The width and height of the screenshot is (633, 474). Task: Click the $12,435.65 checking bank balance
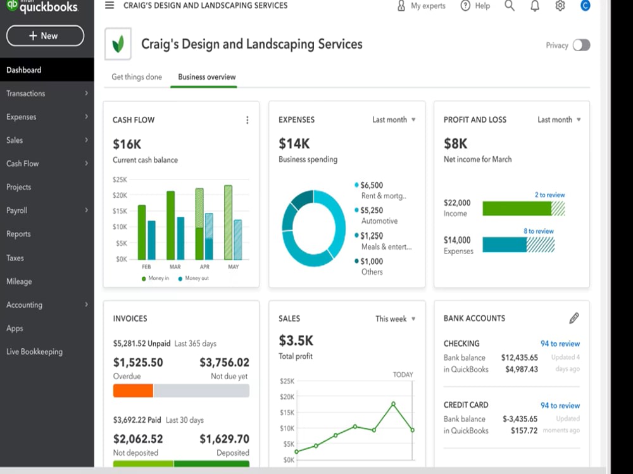point(520,358)
